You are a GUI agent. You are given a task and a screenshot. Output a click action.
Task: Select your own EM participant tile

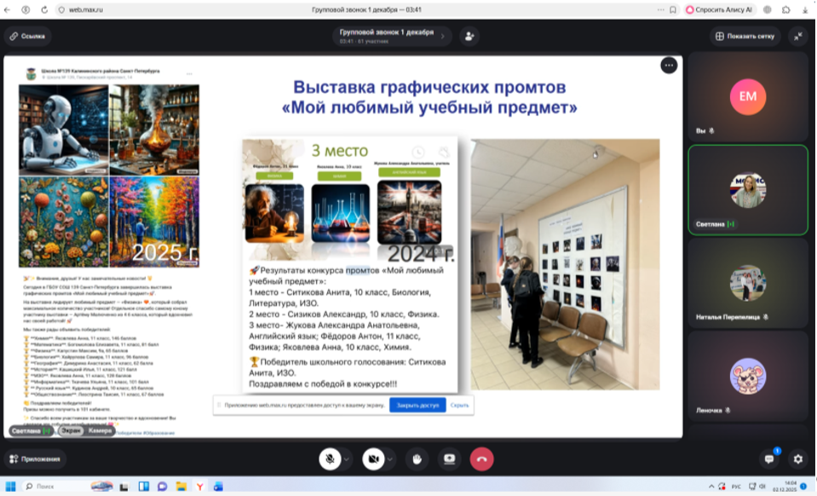coord(748,96)
